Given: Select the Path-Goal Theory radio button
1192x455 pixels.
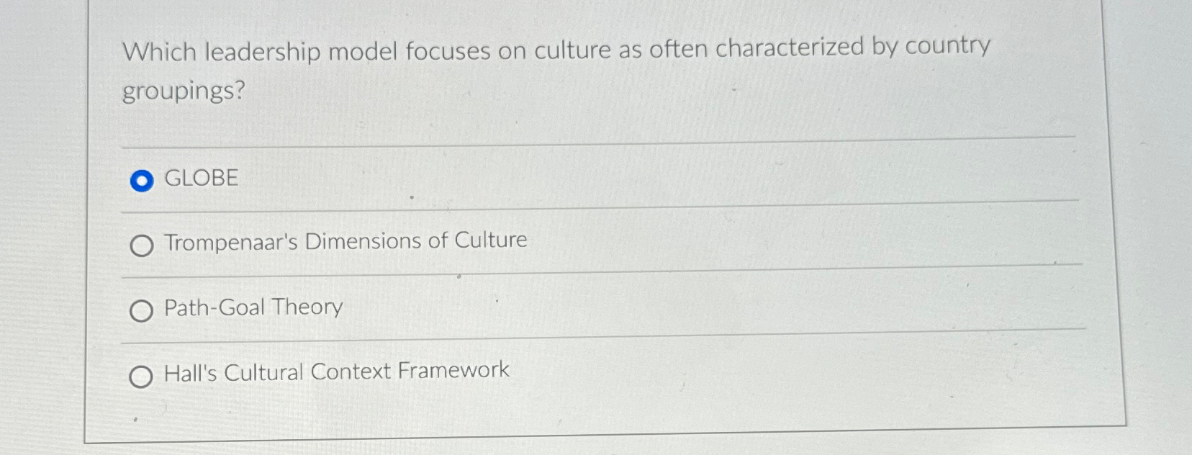Looking at the screenshot, I should pos(141,311).
